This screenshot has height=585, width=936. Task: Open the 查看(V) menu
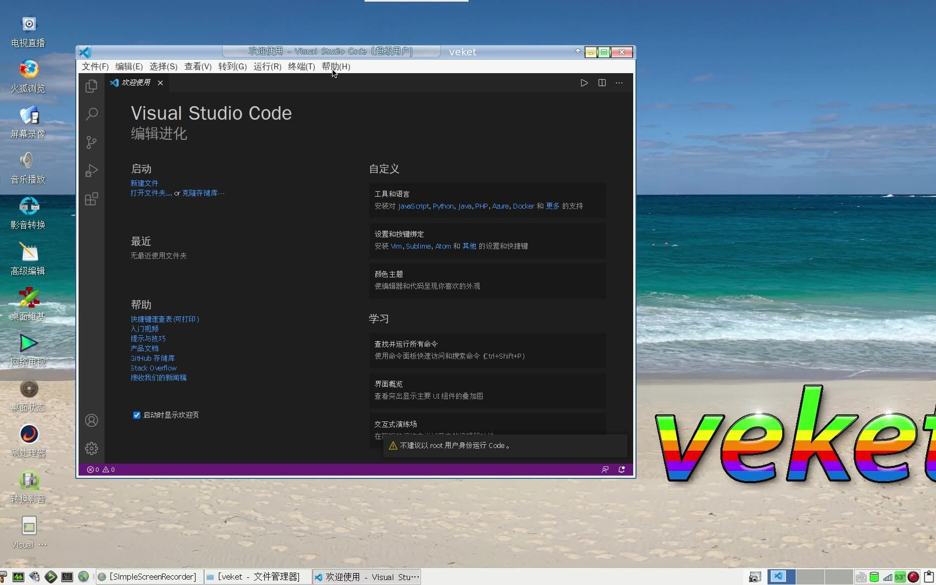pyautogui.click(x=198, y=67)
